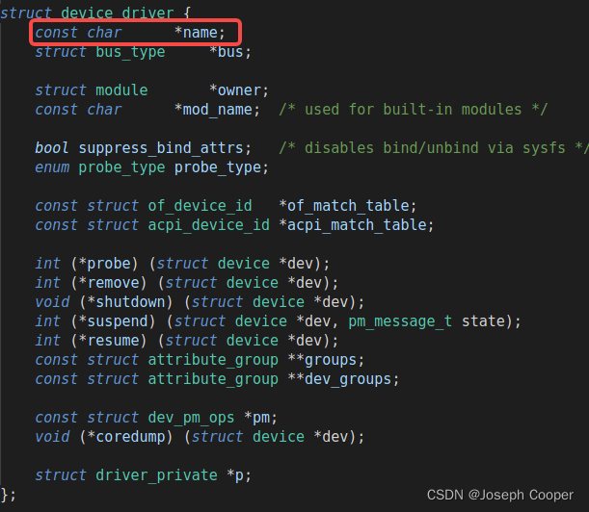Select the "pm_message_t" type name
Viewport: 589px width, 512px height.
pyautogui.click(x=400, y=321)
